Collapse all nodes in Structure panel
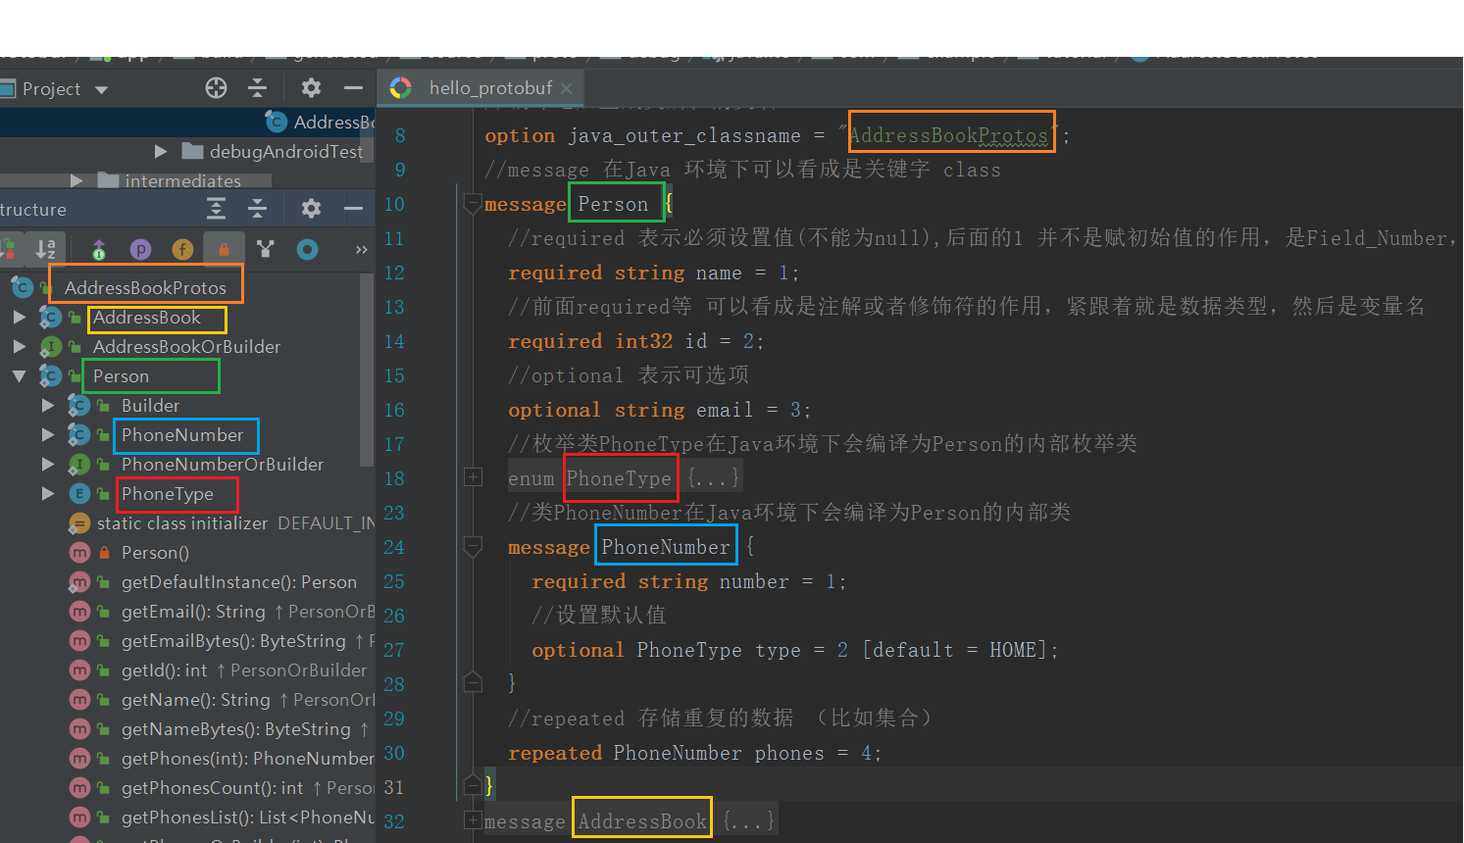 258,208
